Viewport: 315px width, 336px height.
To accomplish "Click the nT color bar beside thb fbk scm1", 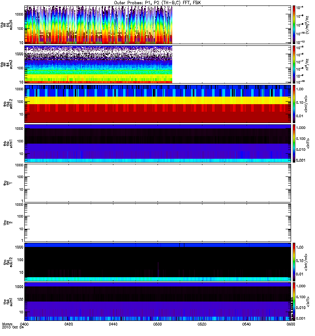I will 294,143.
